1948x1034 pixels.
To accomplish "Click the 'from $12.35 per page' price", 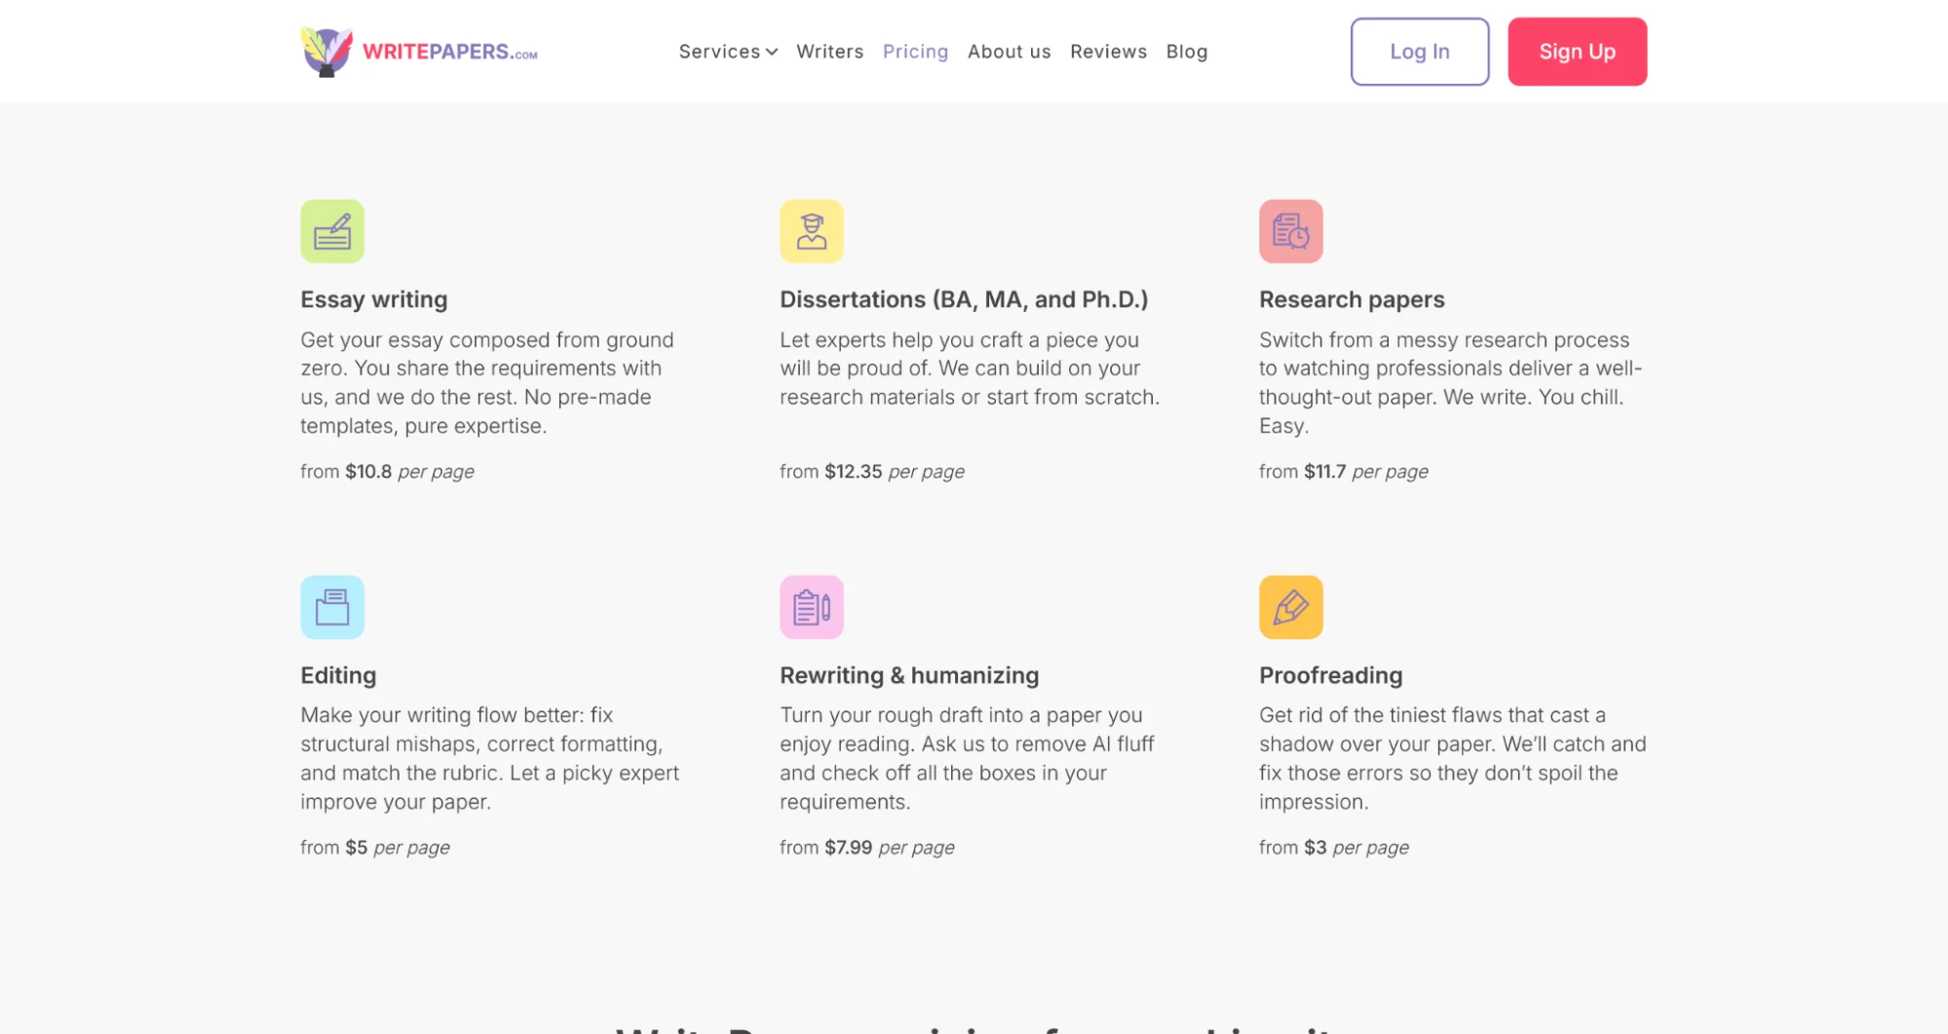I will click(x=871, y=472).
